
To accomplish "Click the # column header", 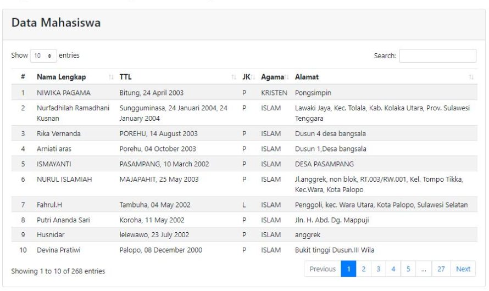I will click(x=23, y=77).
